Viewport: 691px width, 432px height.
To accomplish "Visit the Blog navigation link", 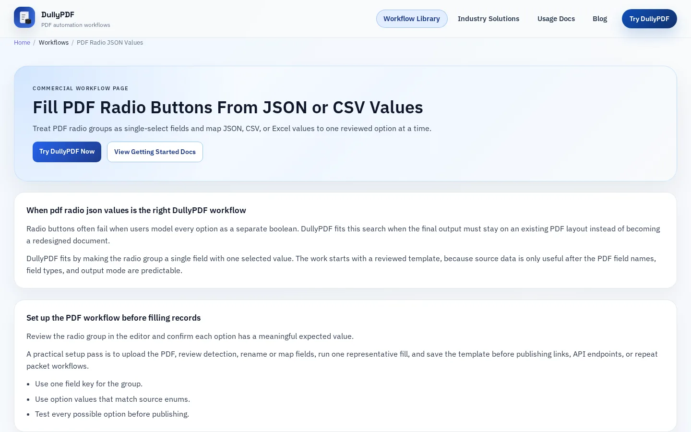I will click(600, 19).
